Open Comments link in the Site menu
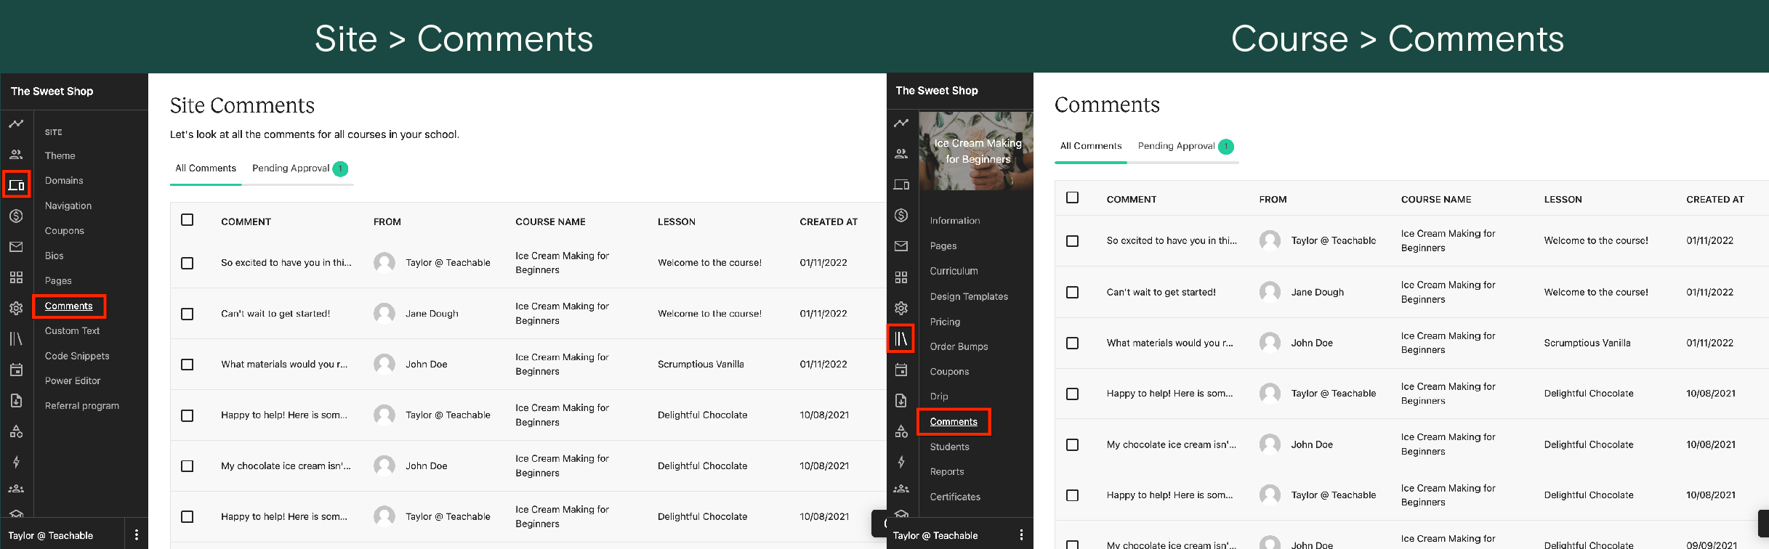 (x=69, y=306)
